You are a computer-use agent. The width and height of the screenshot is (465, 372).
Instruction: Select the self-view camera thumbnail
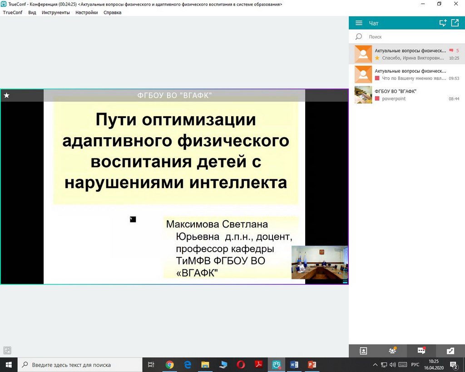[320, 262]
